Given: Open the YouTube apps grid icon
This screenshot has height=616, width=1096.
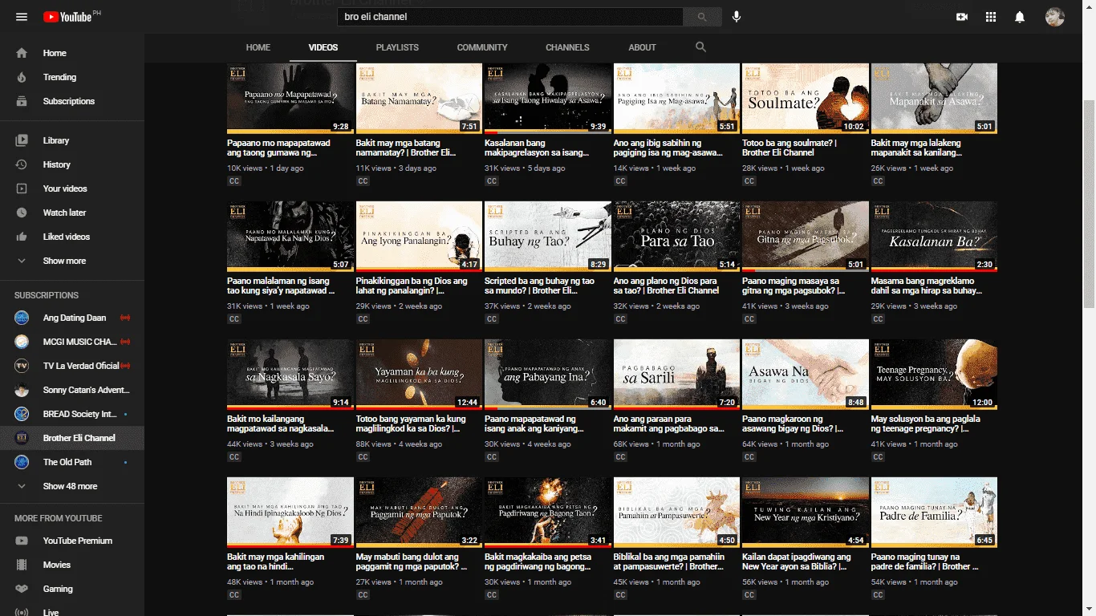Looking at the screenshot, I should pos(991,17).
